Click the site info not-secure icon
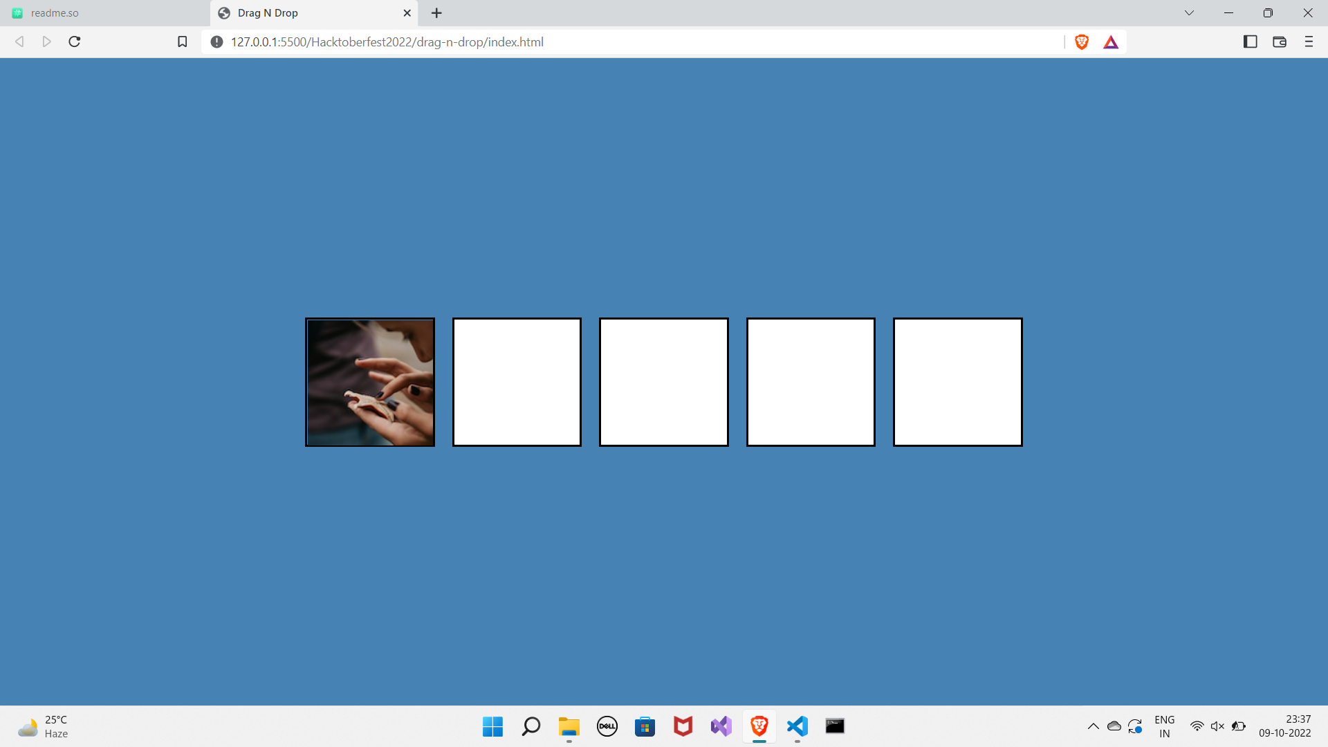 click(x=216, y=42)
